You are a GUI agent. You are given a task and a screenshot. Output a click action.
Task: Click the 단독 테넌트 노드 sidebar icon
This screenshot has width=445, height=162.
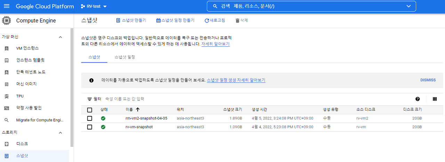[6, 72]
